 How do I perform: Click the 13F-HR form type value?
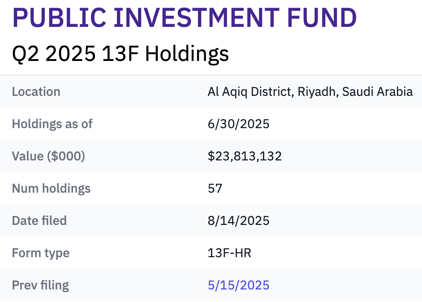pos(229,253)
